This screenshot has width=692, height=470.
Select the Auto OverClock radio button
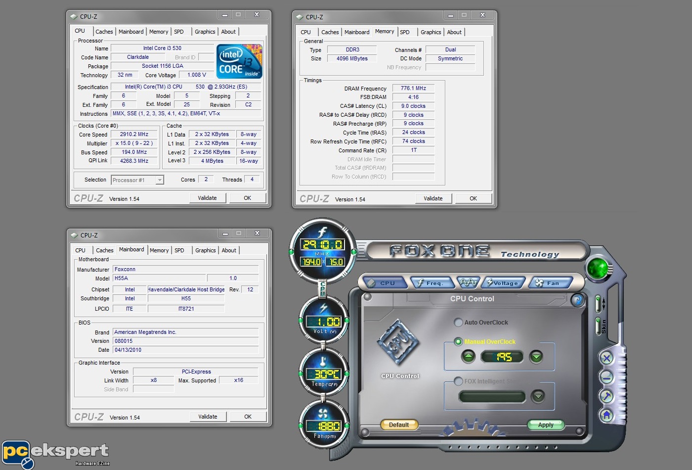click(x=458, y=322)
